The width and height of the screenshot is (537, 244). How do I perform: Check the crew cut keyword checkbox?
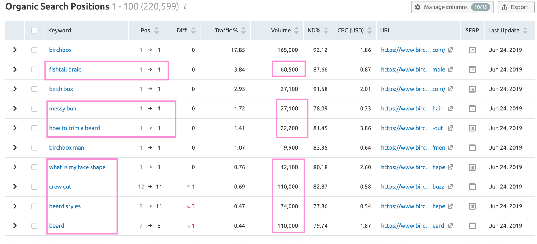[x=34, y=187]
